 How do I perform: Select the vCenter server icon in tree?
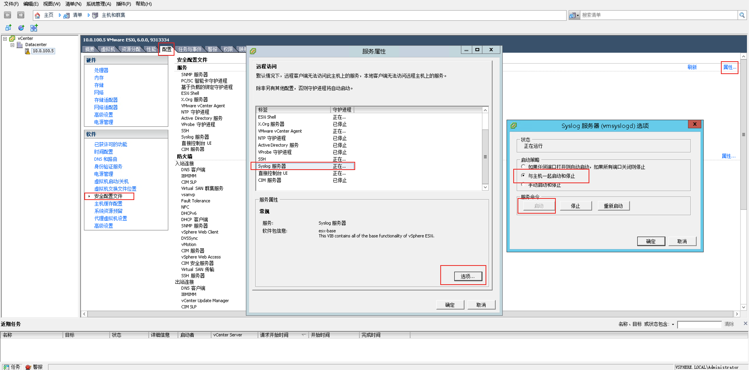(x=12, y=39)
